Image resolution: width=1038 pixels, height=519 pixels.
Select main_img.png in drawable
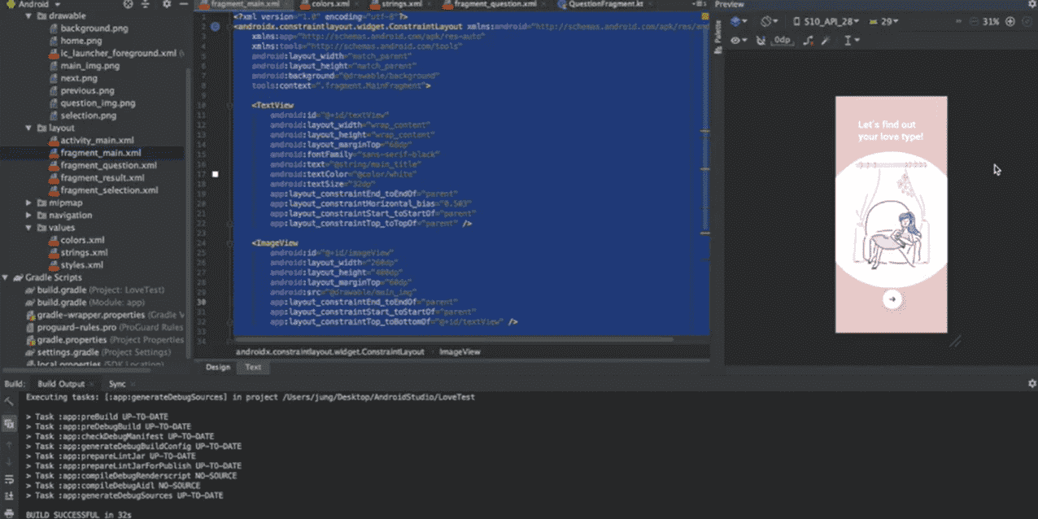(x=84, y=66)
